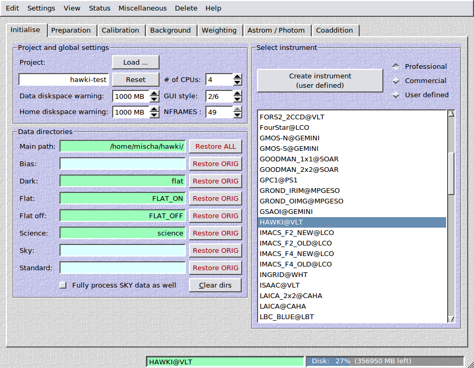Image resolution: width=474 pixels, height=368 pixels.
Task: Click the Restore ALL button
Action: pyautogui.click(x=215, y=146)
